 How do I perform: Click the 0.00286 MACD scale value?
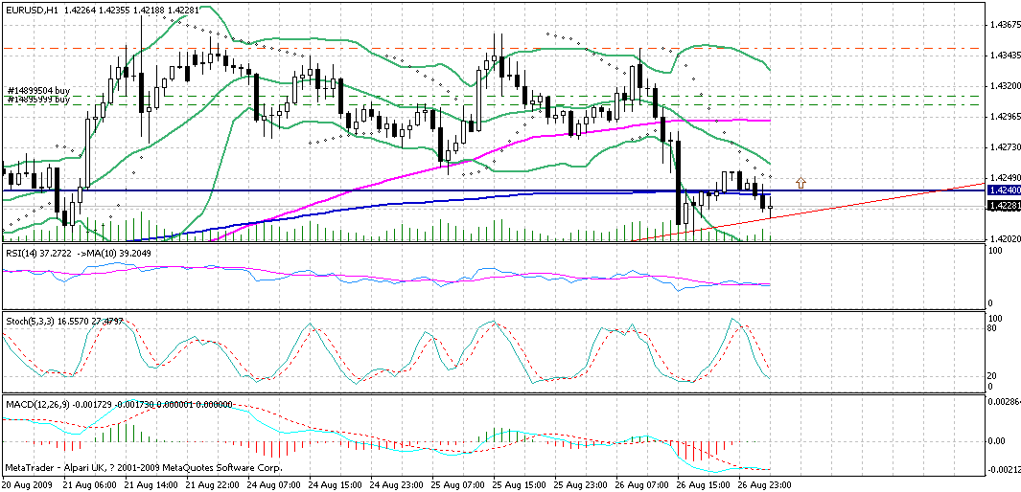tap(1004, 404)
